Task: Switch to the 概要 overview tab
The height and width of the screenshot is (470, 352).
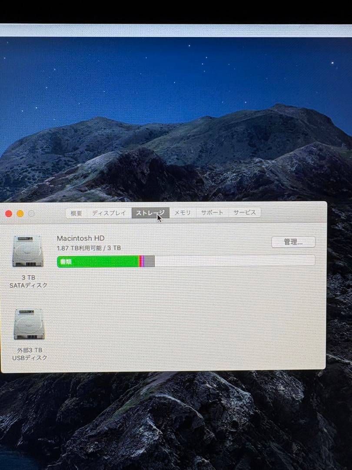Action: (75, 213)
